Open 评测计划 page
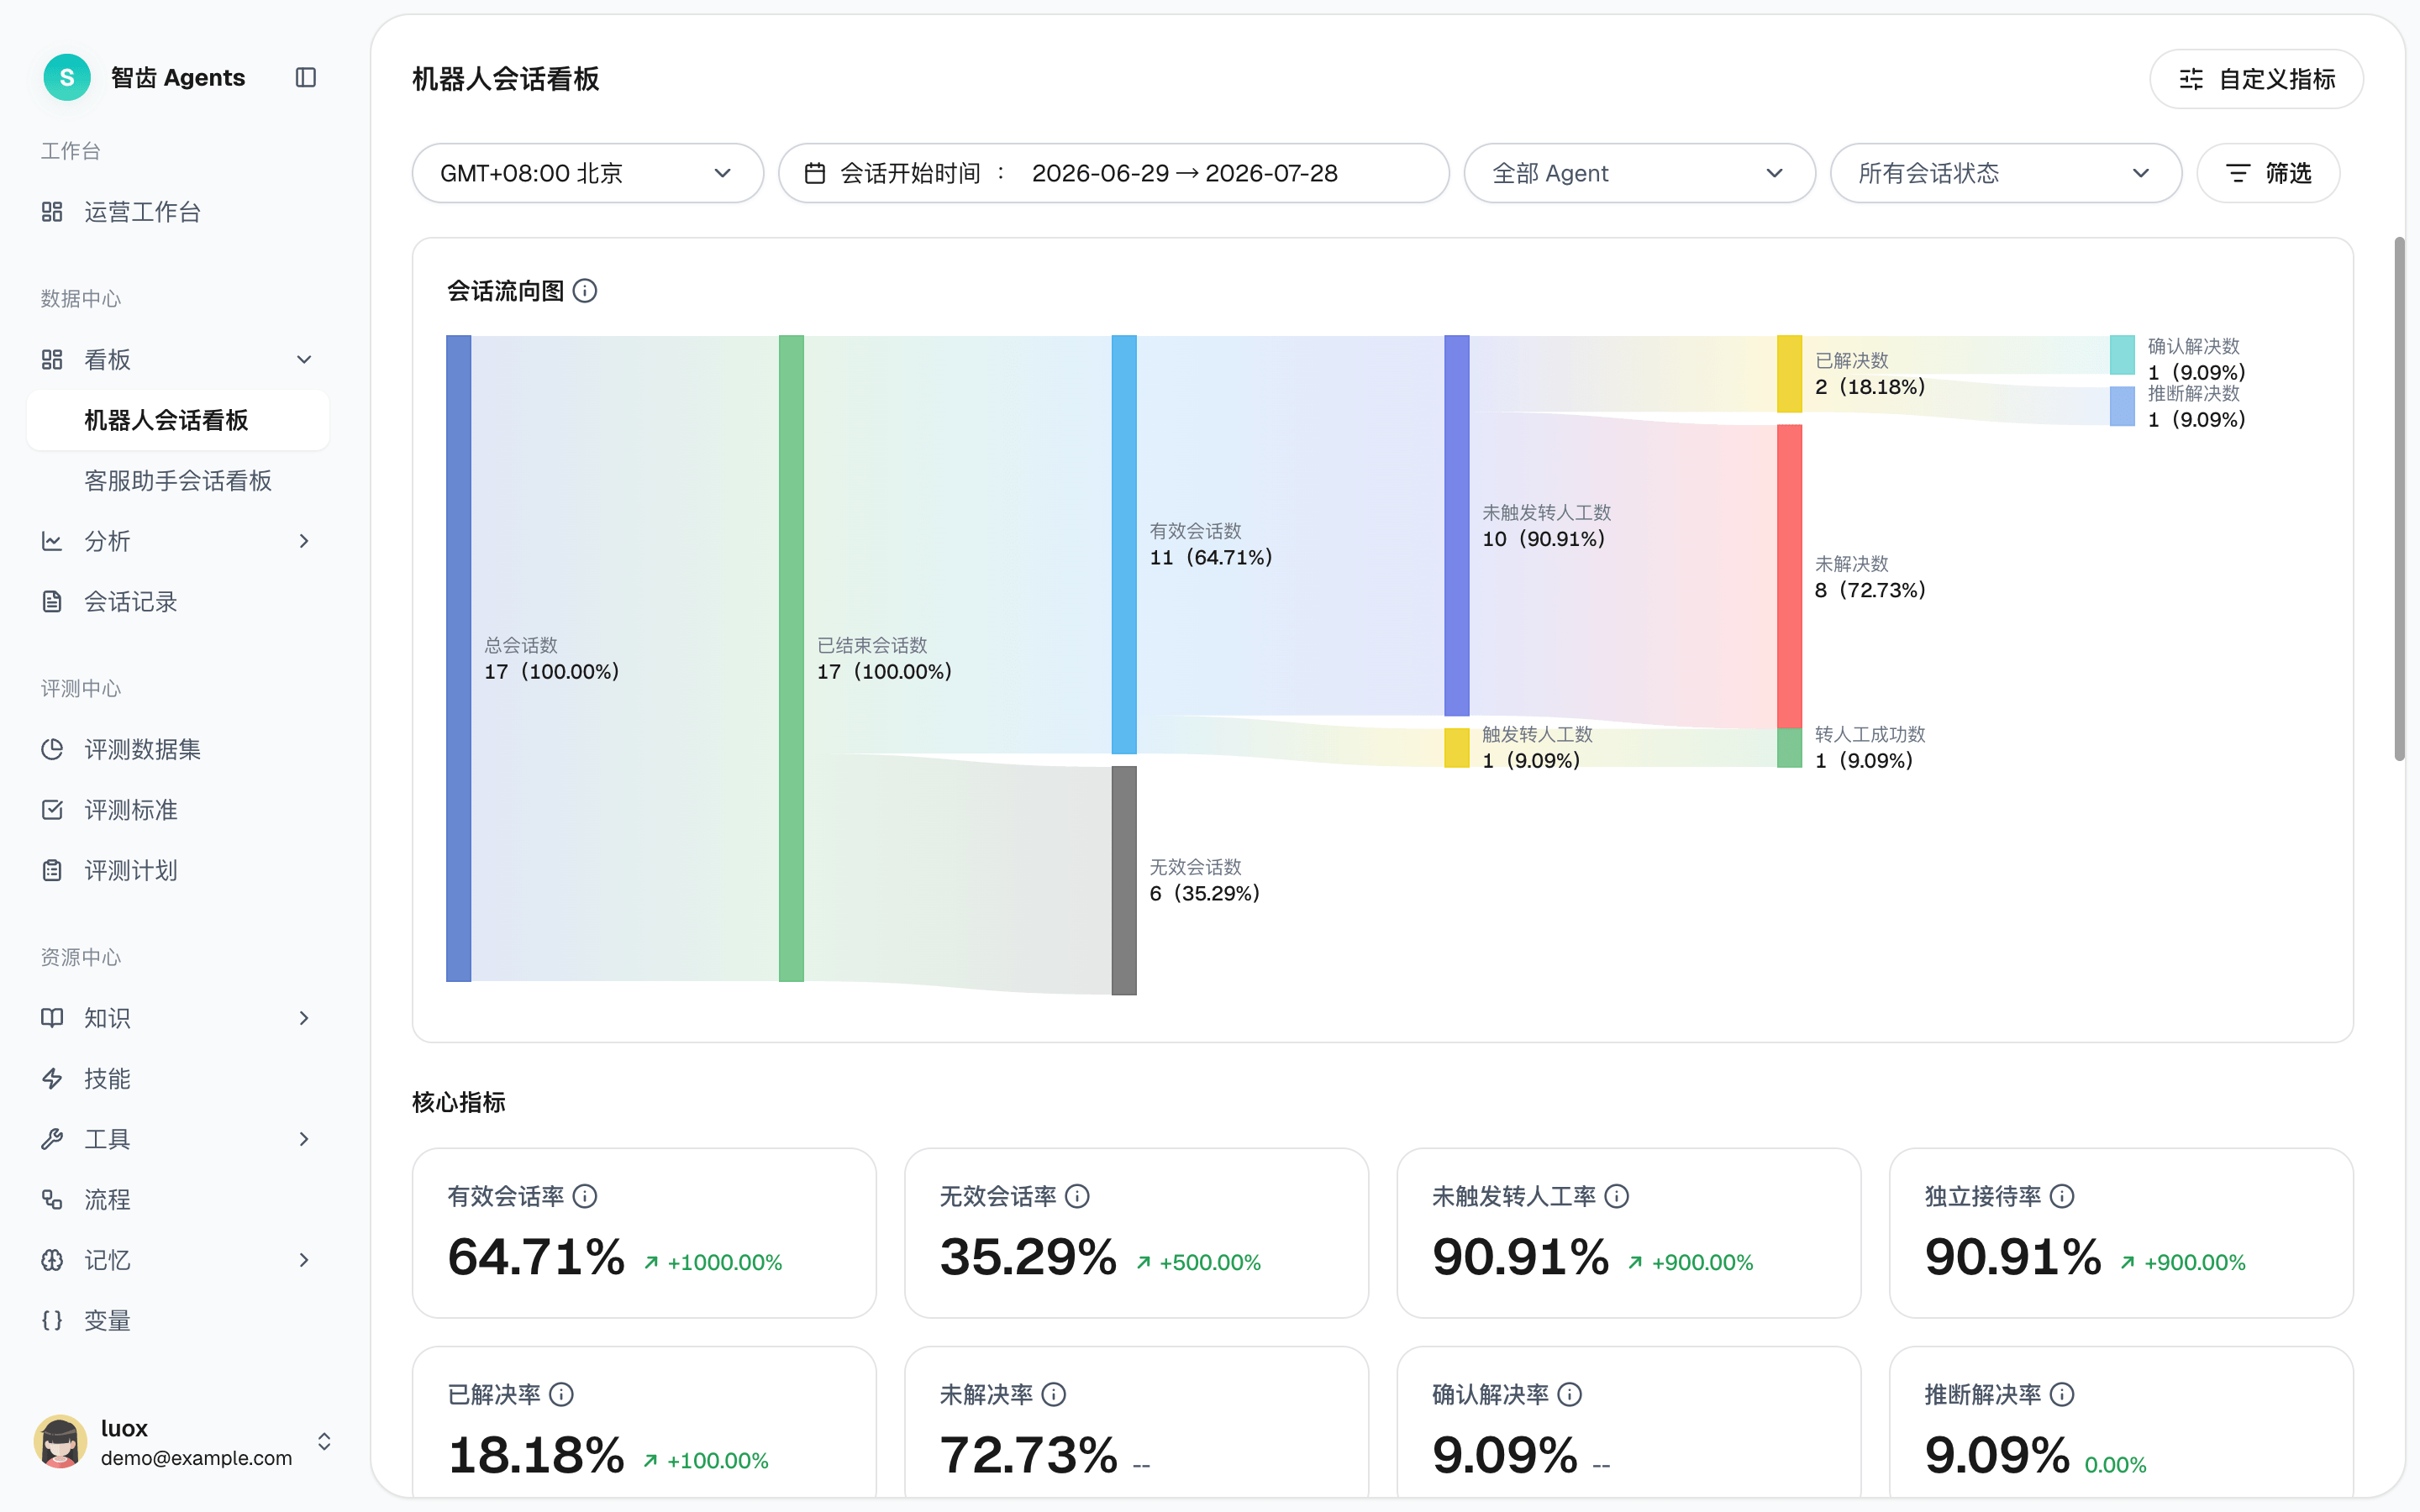This screenshot has height=1512, width=2420. [178, 870]
